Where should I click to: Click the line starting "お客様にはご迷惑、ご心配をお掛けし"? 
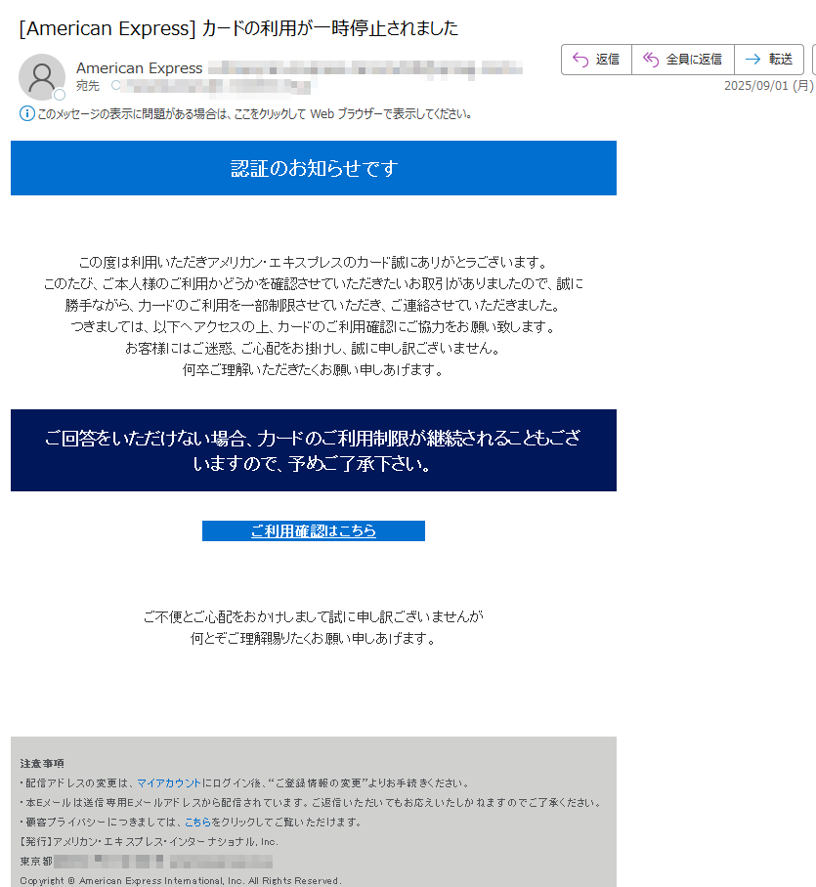tap(314, 349)
